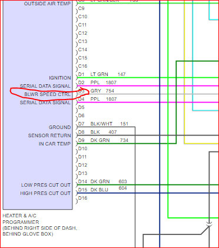The image size is (219, 248).
Task: Click the IN CAR TEMP label
Action: [55, 144]
